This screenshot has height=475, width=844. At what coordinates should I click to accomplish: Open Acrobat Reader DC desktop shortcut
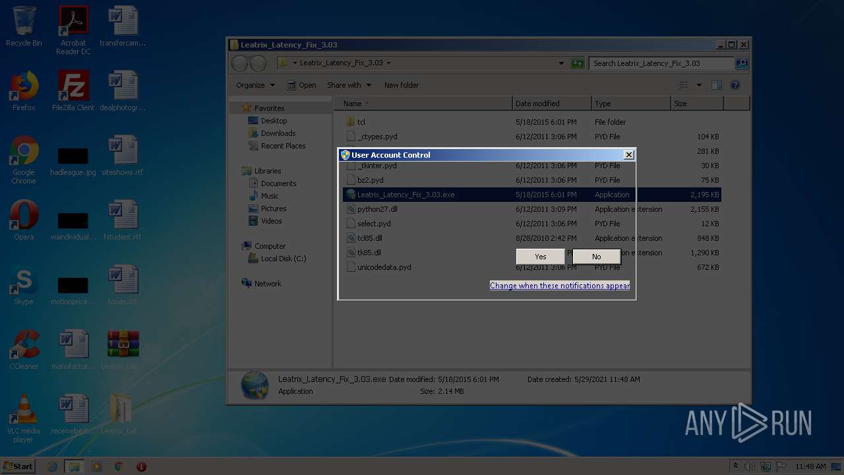pyautogui.click(x=73, y=30)
